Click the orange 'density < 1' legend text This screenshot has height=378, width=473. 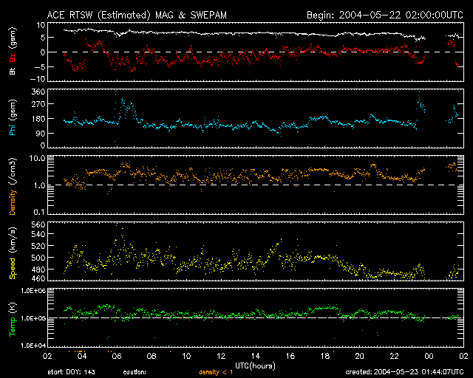tap(216, 372)
